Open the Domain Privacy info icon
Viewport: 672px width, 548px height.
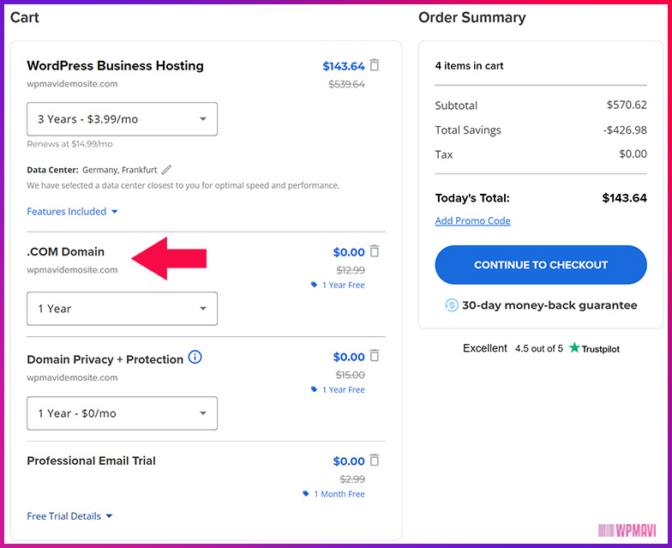click(x=195, y=358)
